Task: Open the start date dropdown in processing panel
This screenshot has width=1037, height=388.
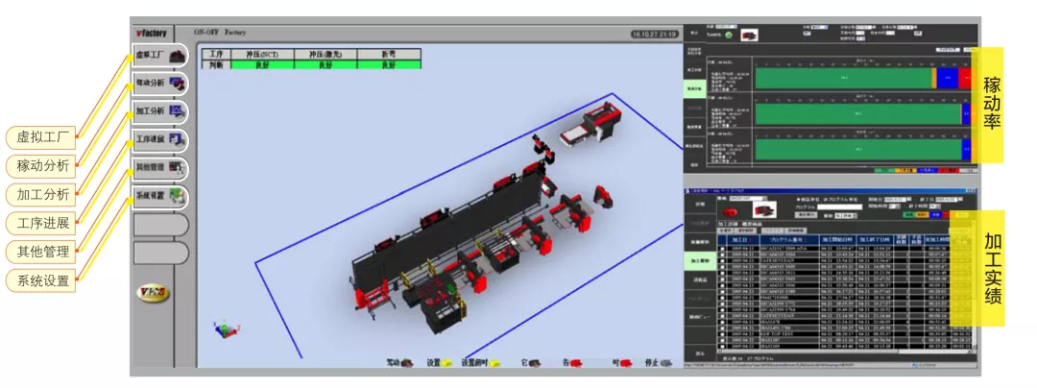Action: pos(903,198)
